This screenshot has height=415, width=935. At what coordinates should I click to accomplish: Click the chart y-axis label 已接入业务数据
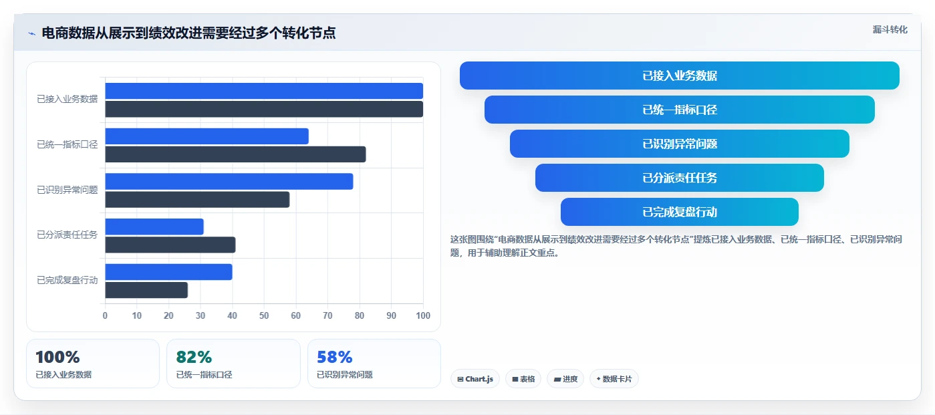[x=68, y=99]
